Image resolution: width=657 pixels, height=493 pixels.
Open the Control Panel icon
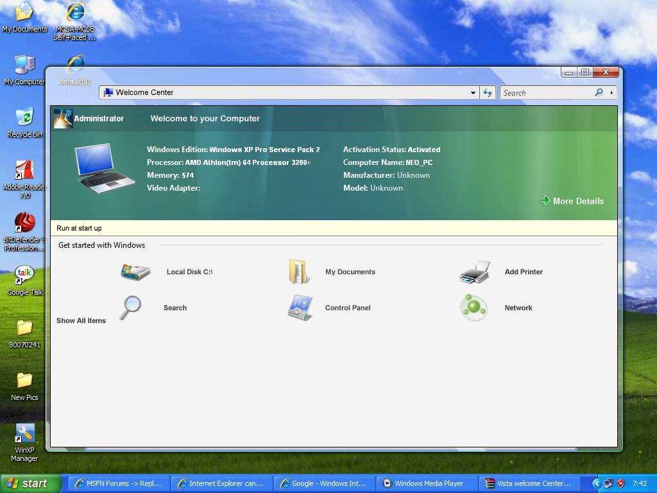(x=300, y=307)
